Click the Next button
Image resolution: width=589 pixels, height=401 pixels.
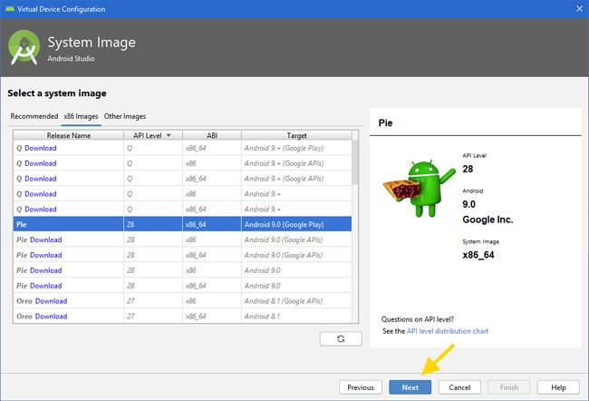pyautogui.click(x=410, y=387)
